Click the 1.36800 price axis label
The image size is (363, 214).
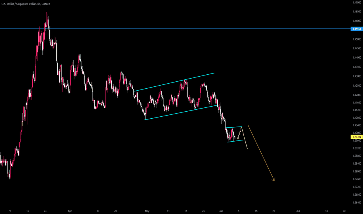click(x=357, y=195)
